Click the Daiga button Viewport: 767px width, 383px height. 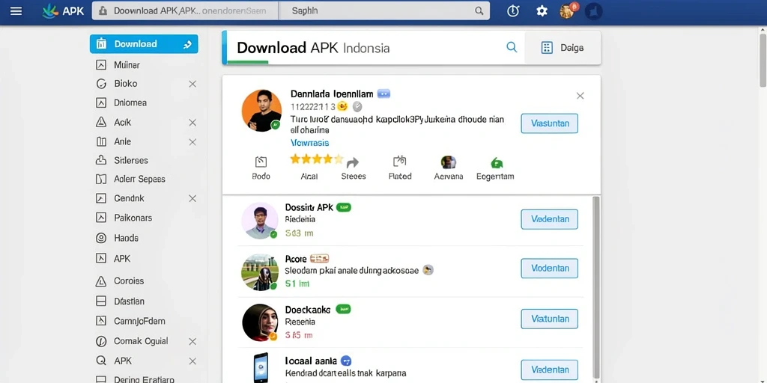[562, 47]
